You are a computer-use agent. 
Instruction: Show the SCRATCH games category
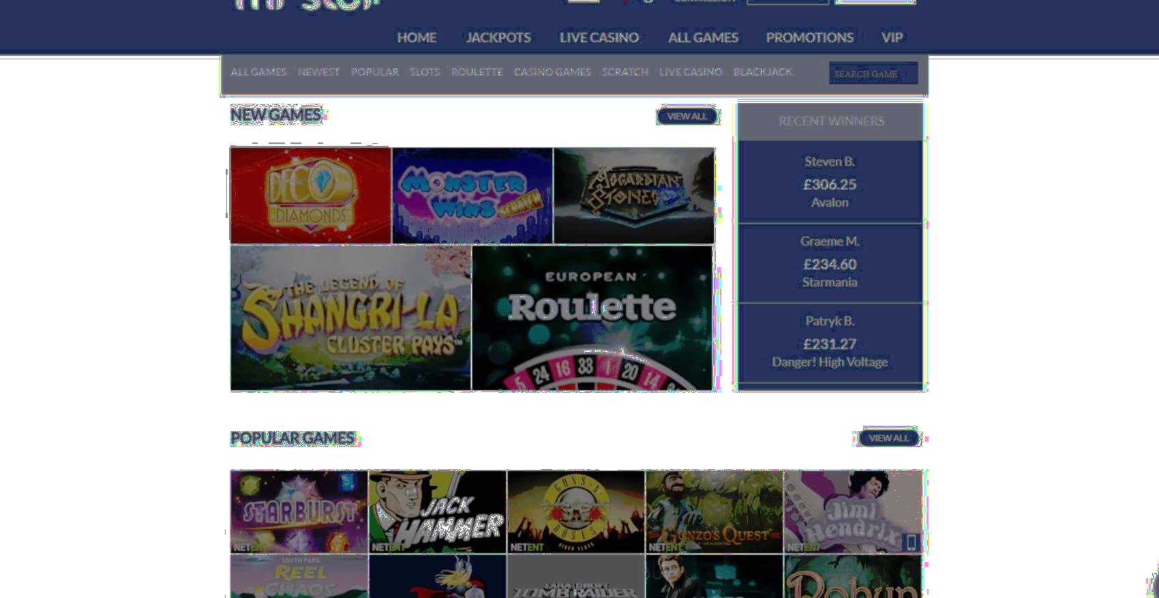[624, 72]
